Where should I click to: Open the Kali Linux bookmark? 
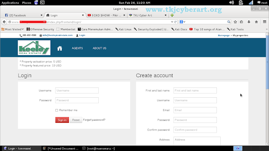tap(123, 29)
